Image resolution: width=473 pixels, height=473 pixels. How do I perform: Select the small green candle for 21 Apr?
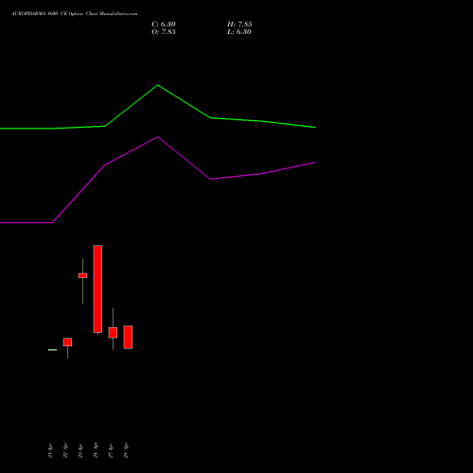[52, 350]
